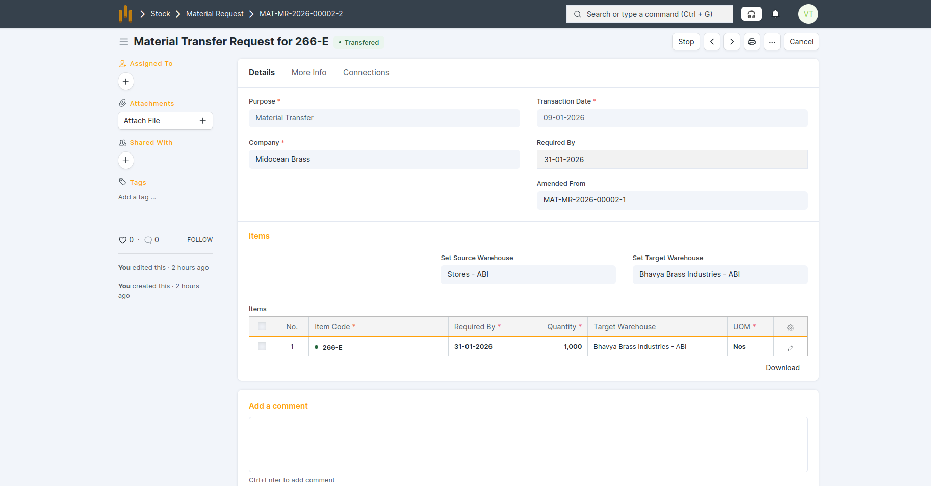Image resolution: width=931 pixels, height=486 pixels.
Task: Focus the Add a comment text box
Action: coord(528,444)
